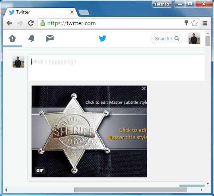The image size is (214, 196).
Task: Open Messages envelope icon
Action: [x=50, y=38]
